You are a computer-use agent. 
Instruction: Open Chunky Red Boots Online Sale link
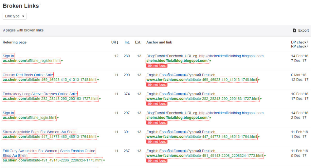pos(28,75)
